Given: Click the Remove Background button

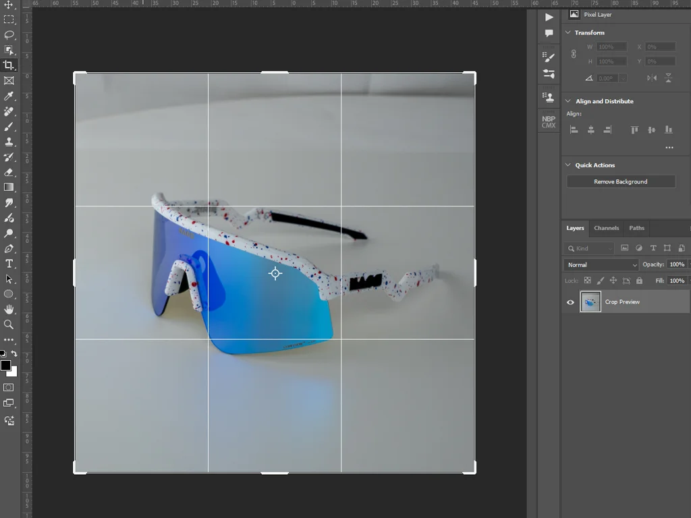Looking at the screenshot, I should [x=620, y=181].
